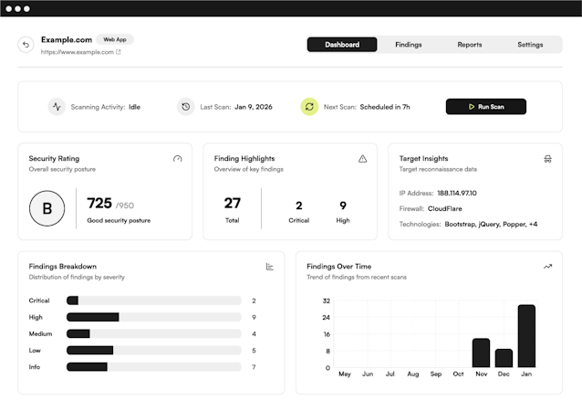Click the 27 Total findings count
The width and height of the screenshot is (582, 411).
coord(232,204)
